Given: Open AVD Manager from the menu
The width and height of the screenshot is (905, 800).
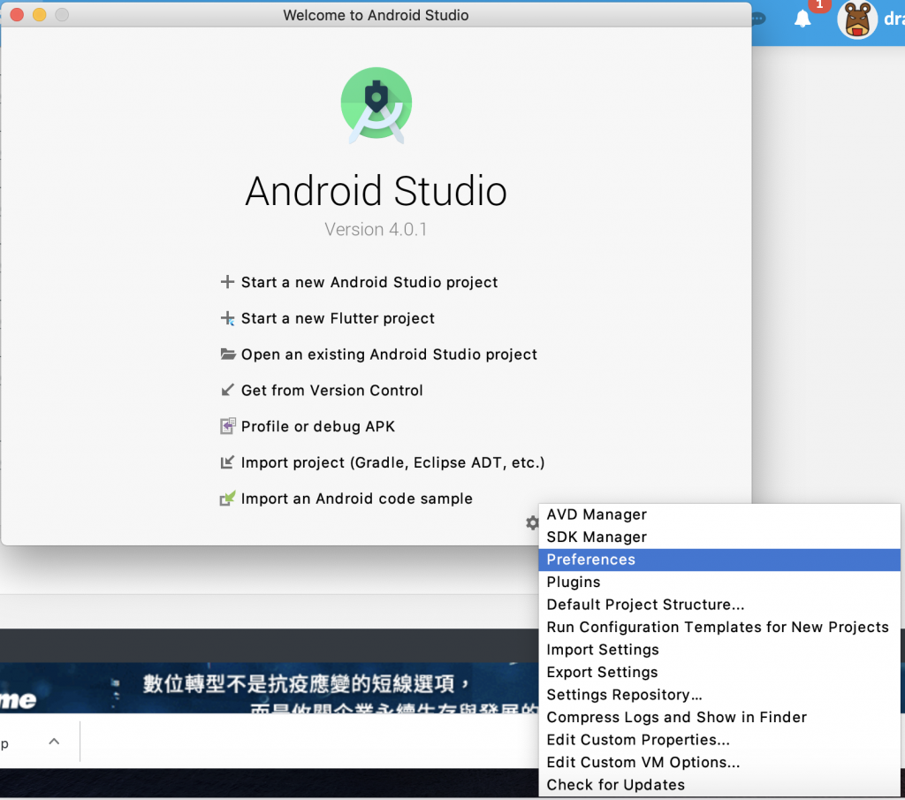Looking at the screenshot, I should point(719,514).
